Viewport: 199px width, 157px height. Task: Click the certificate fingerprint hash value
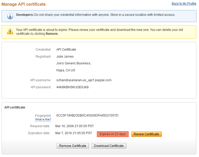87,115
